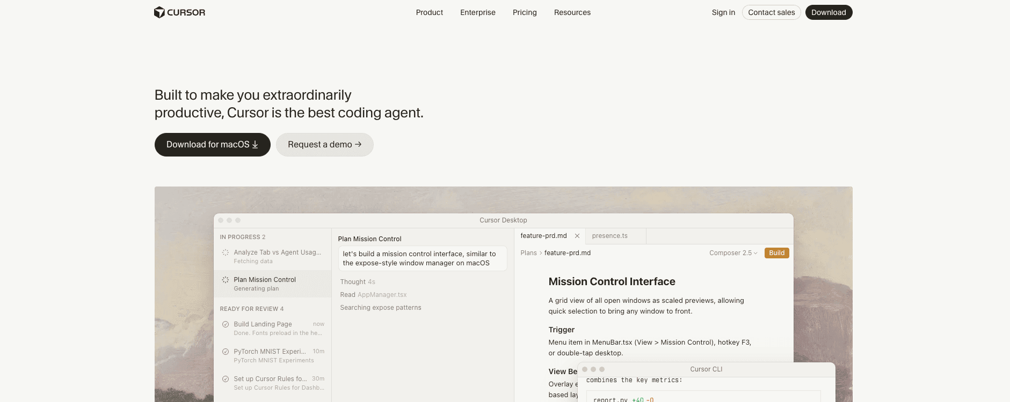Open the Set up Cursor Rules task

pos(273,383)
